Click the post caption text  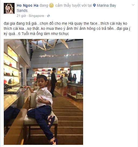67,28
